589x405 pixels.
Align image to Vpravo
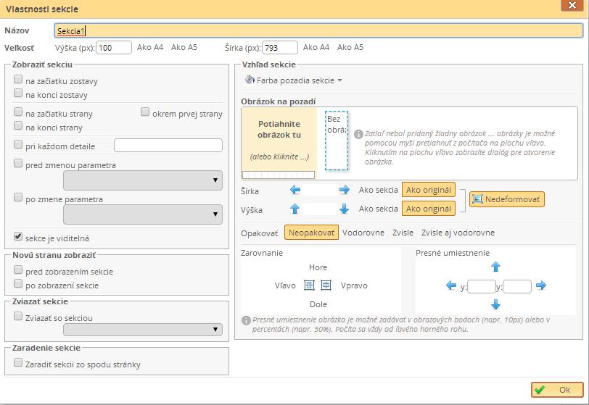tap(354, 285)
